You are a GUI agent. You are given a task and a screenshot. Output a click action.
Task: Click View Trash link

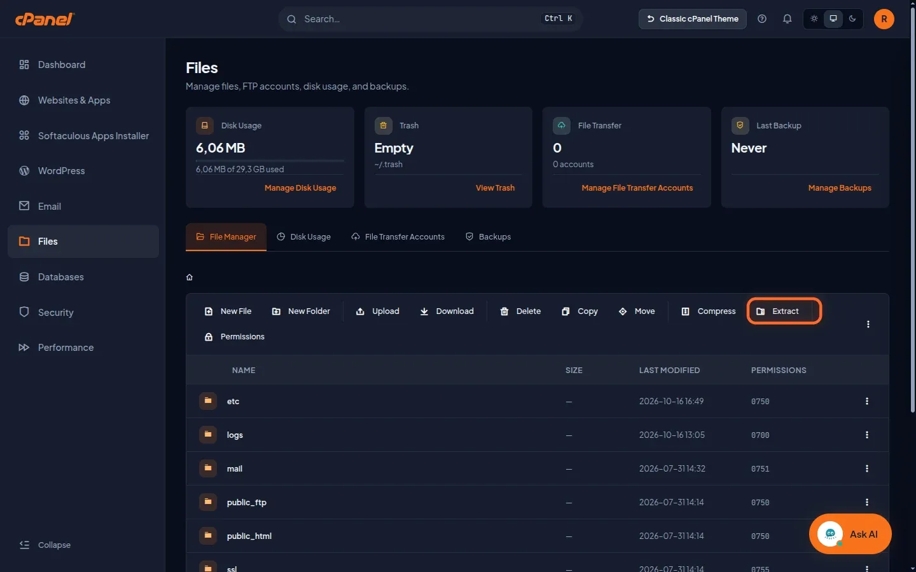point(495,188)
